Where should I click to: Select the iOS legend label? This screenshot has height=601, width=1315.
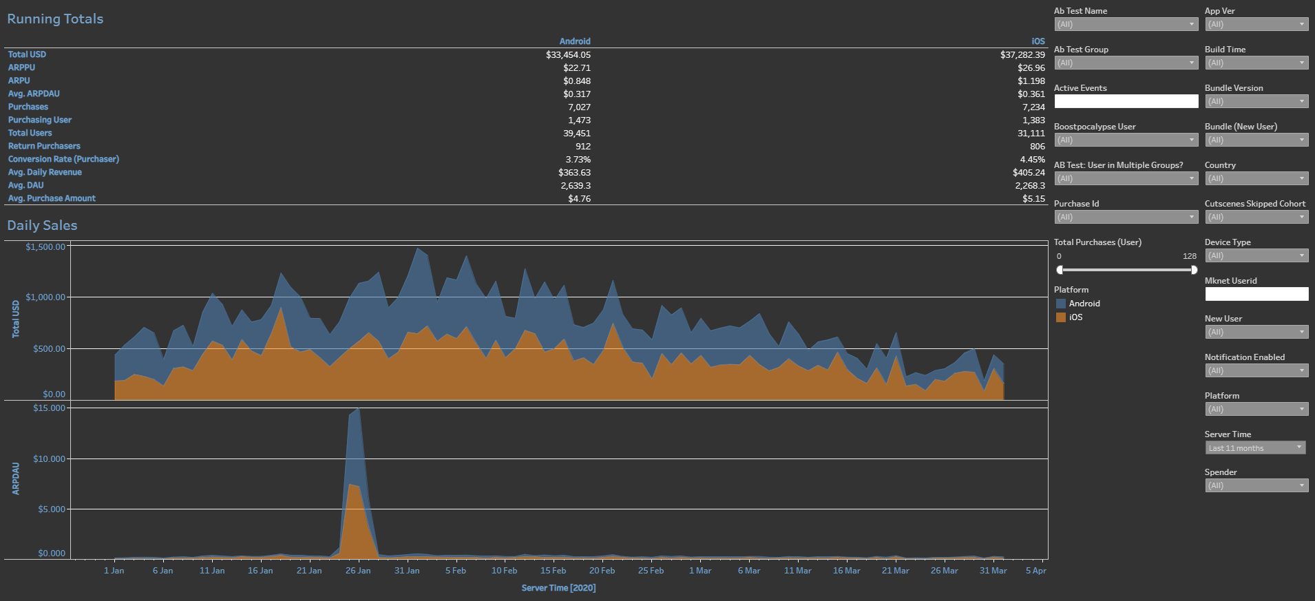coord(1075,317)
